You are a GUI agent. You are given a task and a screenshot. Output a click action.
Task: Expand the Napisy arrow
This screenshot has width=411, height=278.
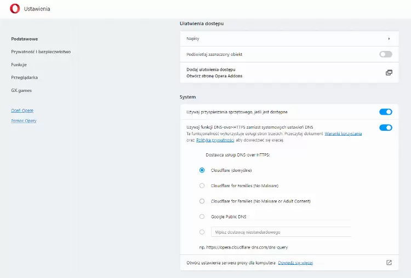tap(389, 39)
